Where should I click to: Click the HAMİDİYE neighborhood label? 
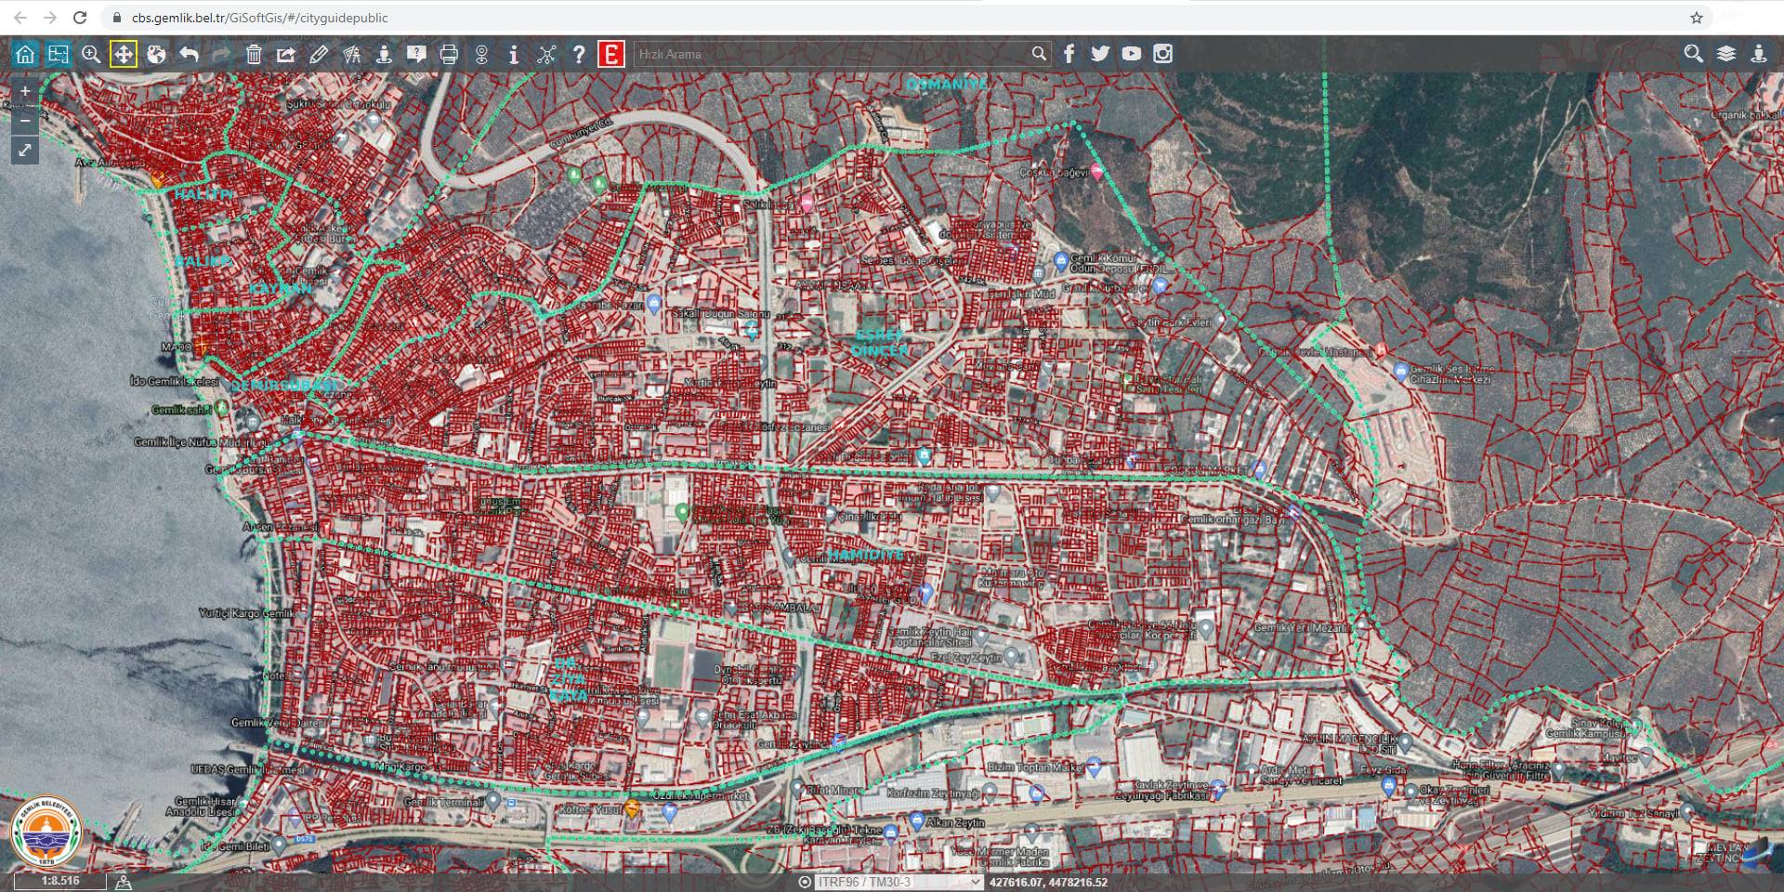point(866,555)
